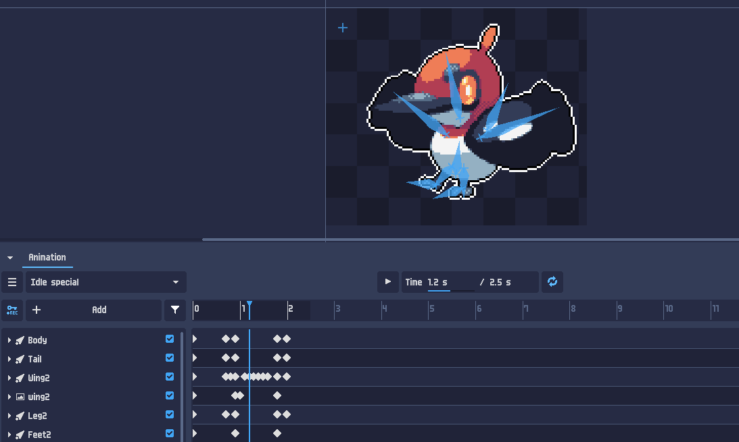Image resolution: width=739 pixels, height=442 pixels.
Task: Uncheck the Tail track checkbox
Action: pyautogui.click(x=170, y=358)
